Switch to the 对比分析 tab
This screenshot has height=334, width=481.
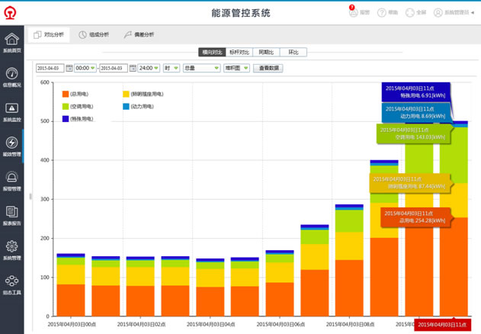pyautogui.click(x=49, y=34)
